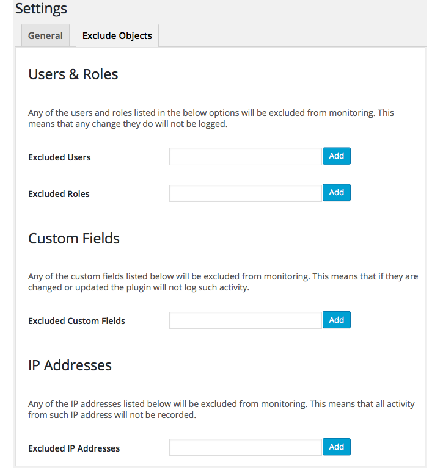Switch to the General tab
440x468 pixels.
coord(45,35)
